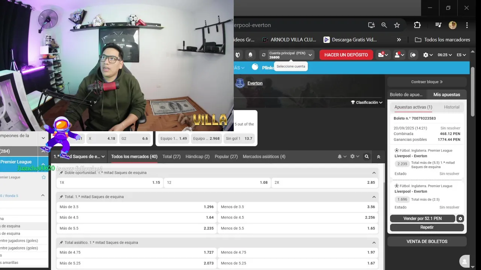Minimize the browser window
The width and height of the screenshot is (481, 270).
[x=430, y=8]
